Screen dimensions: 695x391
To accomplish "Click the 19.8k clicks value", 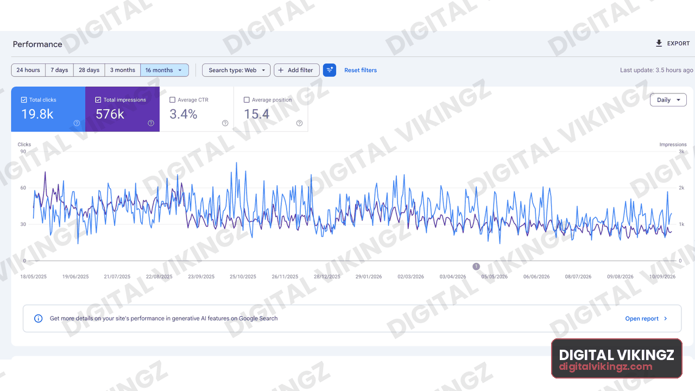I will pyautogui.click(x=37, y=114).
